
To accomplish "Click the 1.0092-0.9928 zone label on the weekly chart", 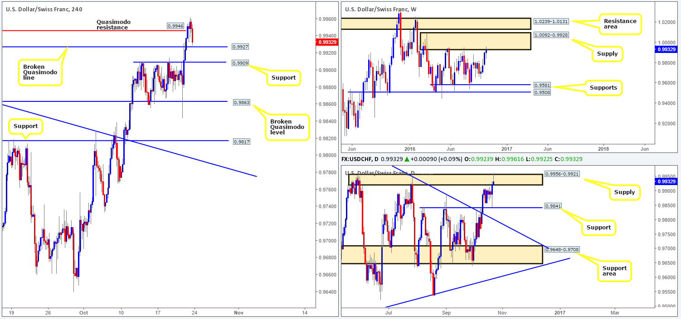I will click(x=552, y=35).
